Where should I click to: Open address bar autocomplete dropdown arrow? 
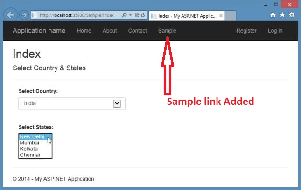pos(130,15)
